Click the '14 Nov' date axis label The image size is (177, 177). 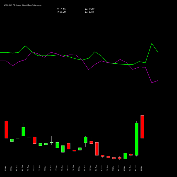[51, 168]
